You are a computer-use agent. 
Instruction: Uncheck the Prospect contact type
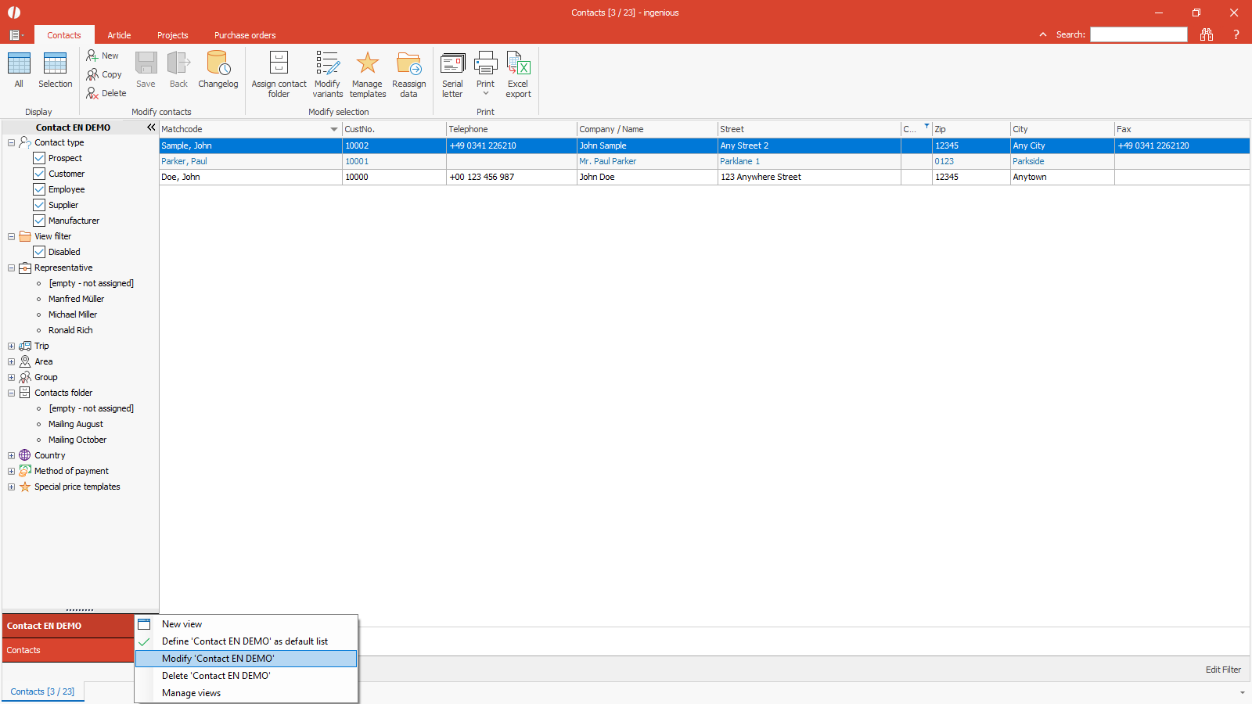coord(39,158)
